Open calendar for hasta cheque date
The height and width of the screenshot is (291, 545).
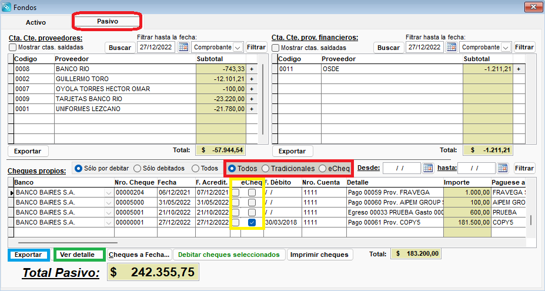pos(503,168)
